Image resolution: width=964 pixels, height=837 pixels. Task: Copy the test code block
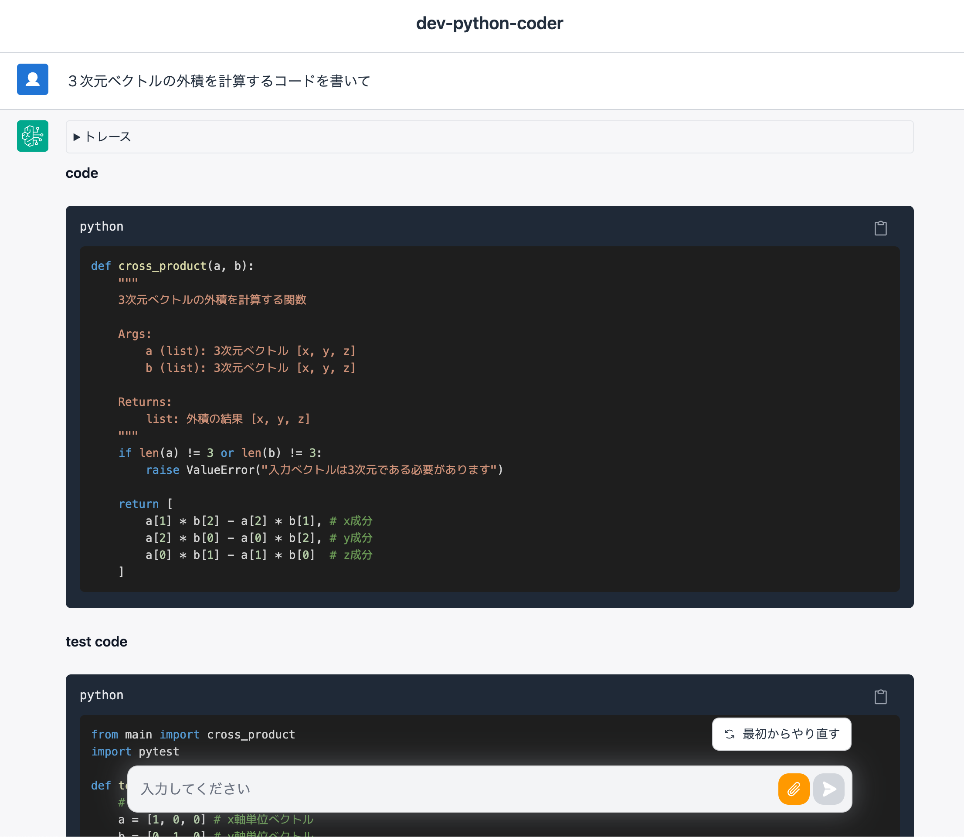point(880,697)
